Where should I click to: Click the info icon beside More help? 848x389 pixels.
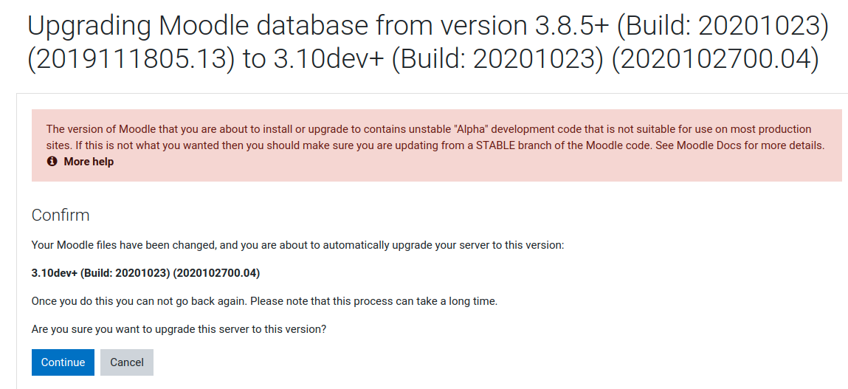[x=52, y=161]
